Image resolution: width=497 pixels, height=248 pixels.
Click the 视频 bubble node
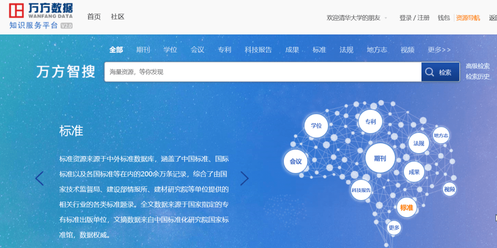(x=450, y=189)
